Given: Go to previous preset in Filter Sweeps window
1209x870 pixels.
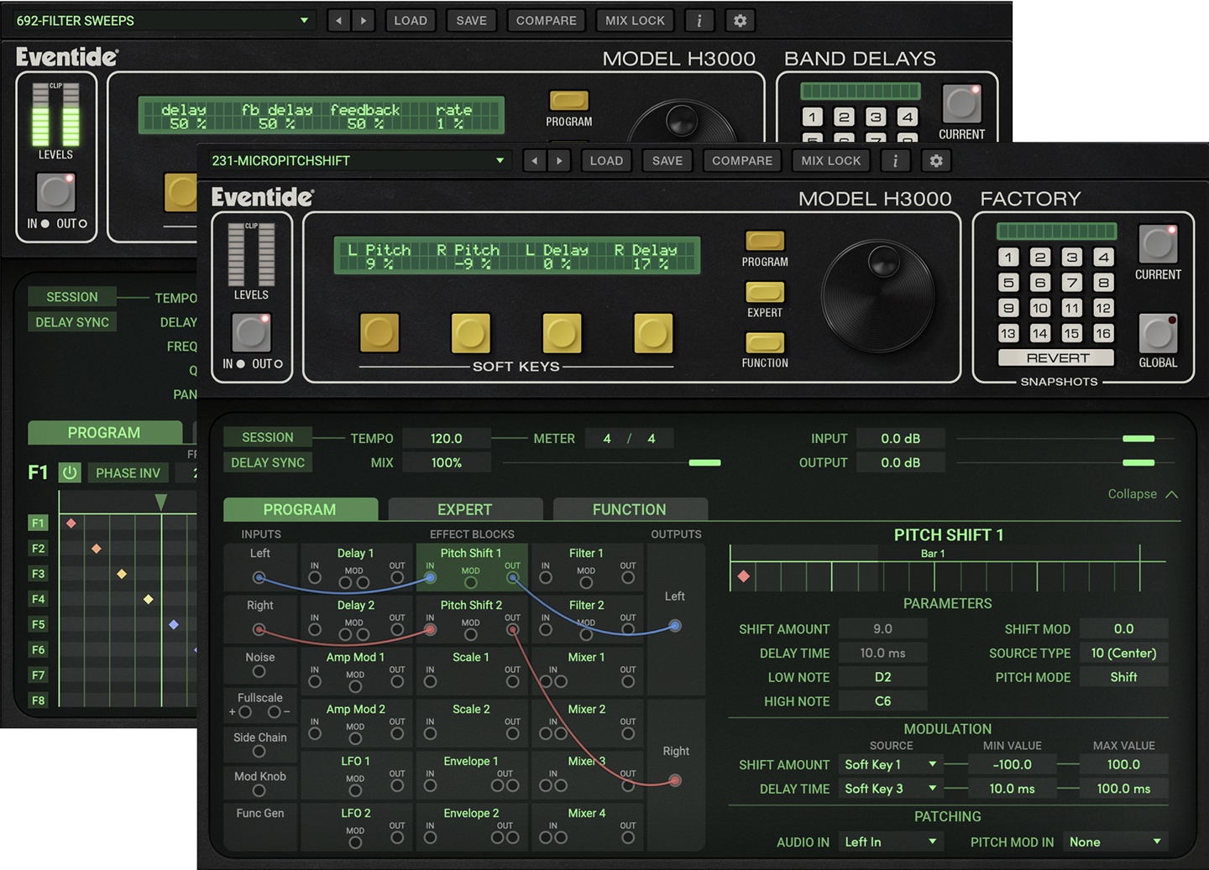Looking at the screenshot, I should point(338,20).
